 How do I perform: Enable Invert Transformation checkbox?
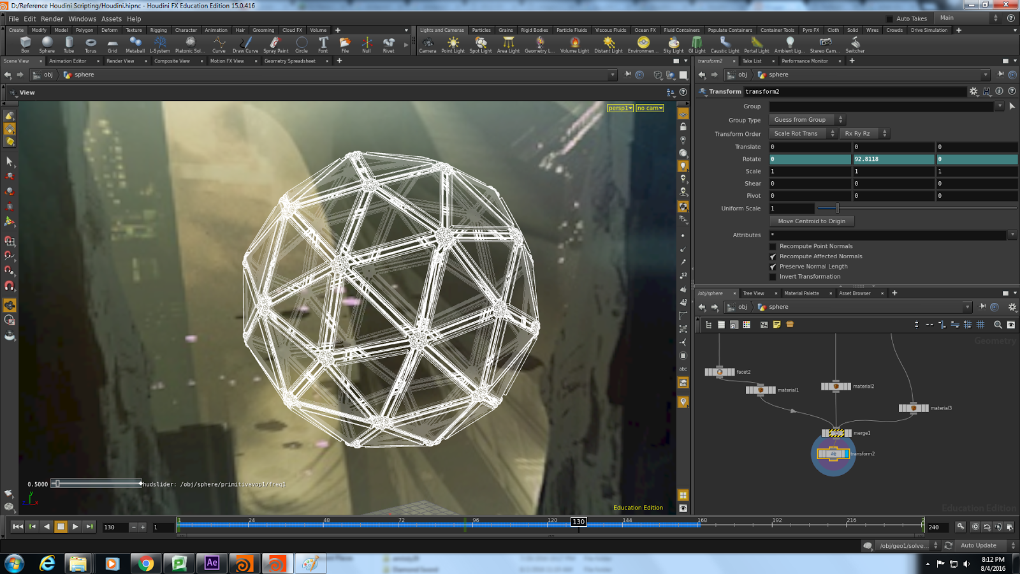773,276
